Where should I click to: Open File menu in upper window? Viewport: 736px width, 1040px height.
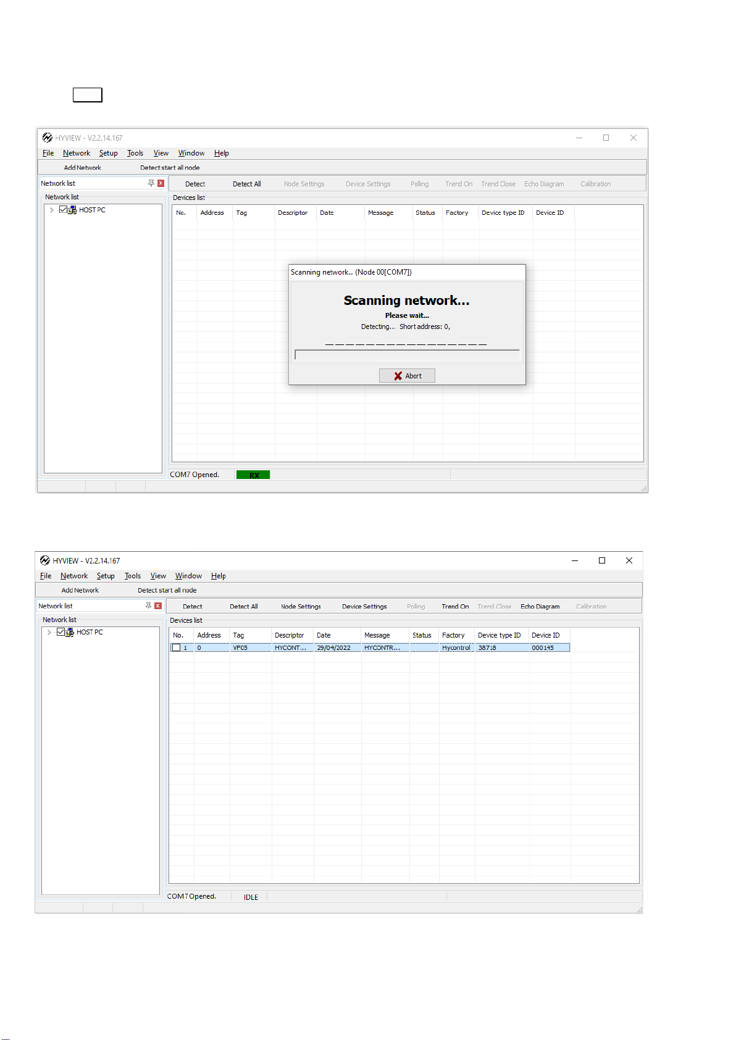pos(48,153)
